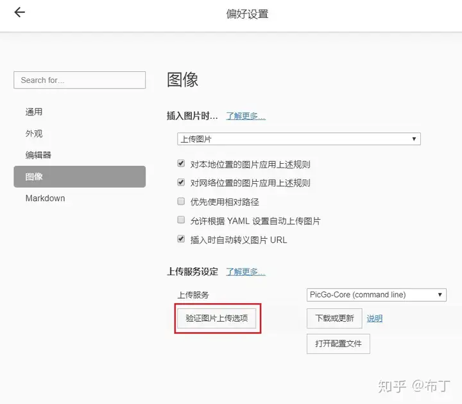Click the 验证图片上传选项 button
The height and width of the screenshot is (404, 462).
217,318
